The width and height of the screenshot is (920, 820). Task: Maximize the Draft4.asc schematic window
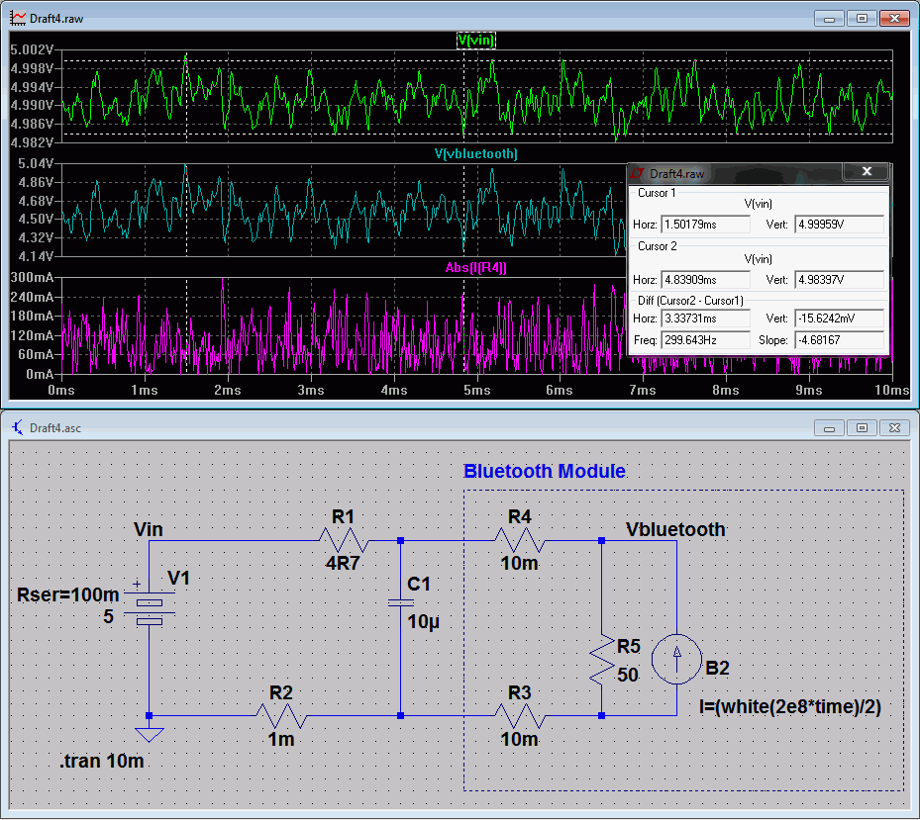point(862,427)
